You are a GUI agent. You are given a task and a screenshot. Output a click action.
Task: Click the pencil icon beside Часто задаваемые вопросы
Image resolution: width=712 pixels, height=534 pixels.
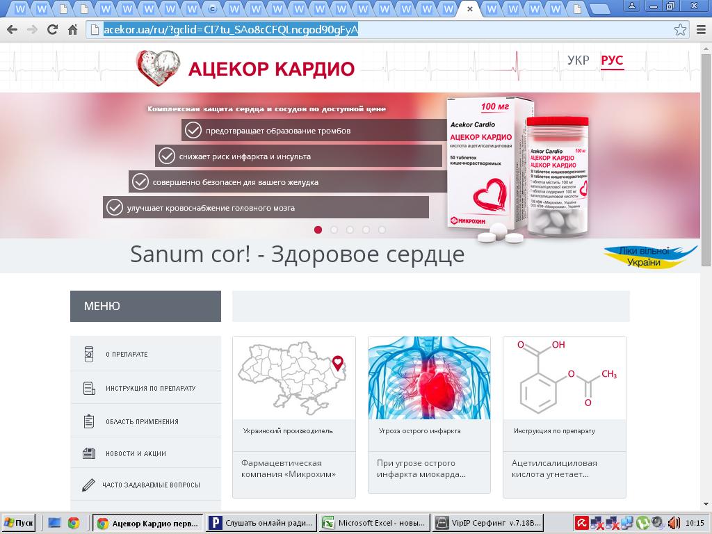tap(88, 485)
